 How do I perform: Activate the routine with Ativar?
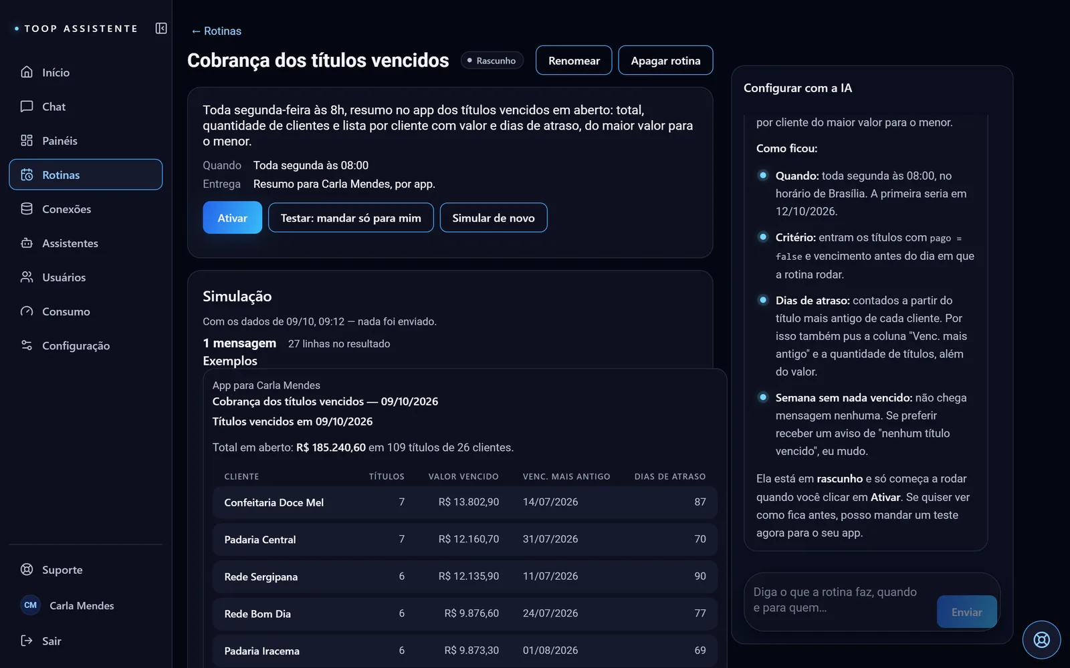pyautogui.click(x=232, y=218)
